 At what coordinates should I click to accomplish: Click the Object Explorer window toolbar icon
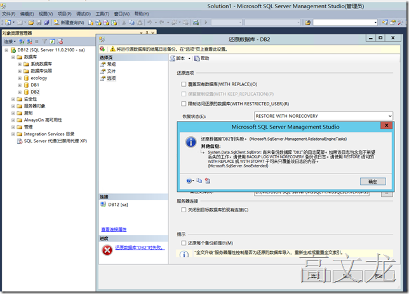click(x=385, y=23)
